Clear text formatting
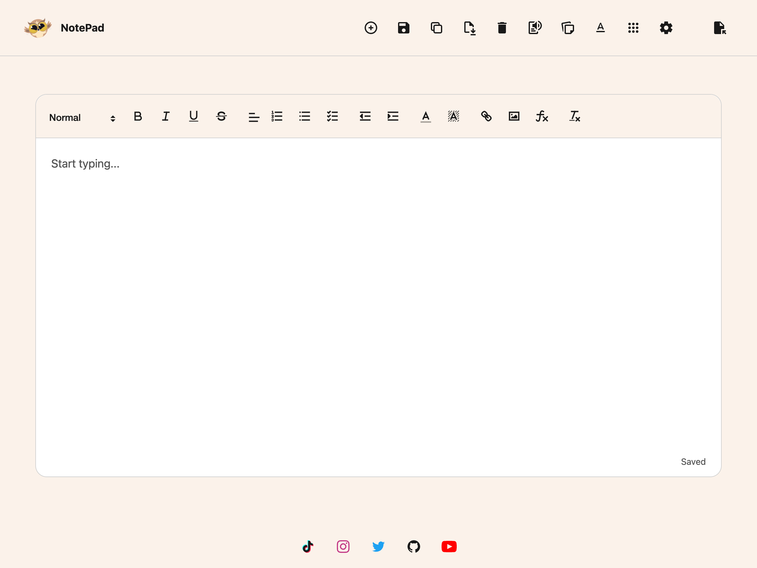Viewport: 757px width, 568px height. tap(574, 116)
